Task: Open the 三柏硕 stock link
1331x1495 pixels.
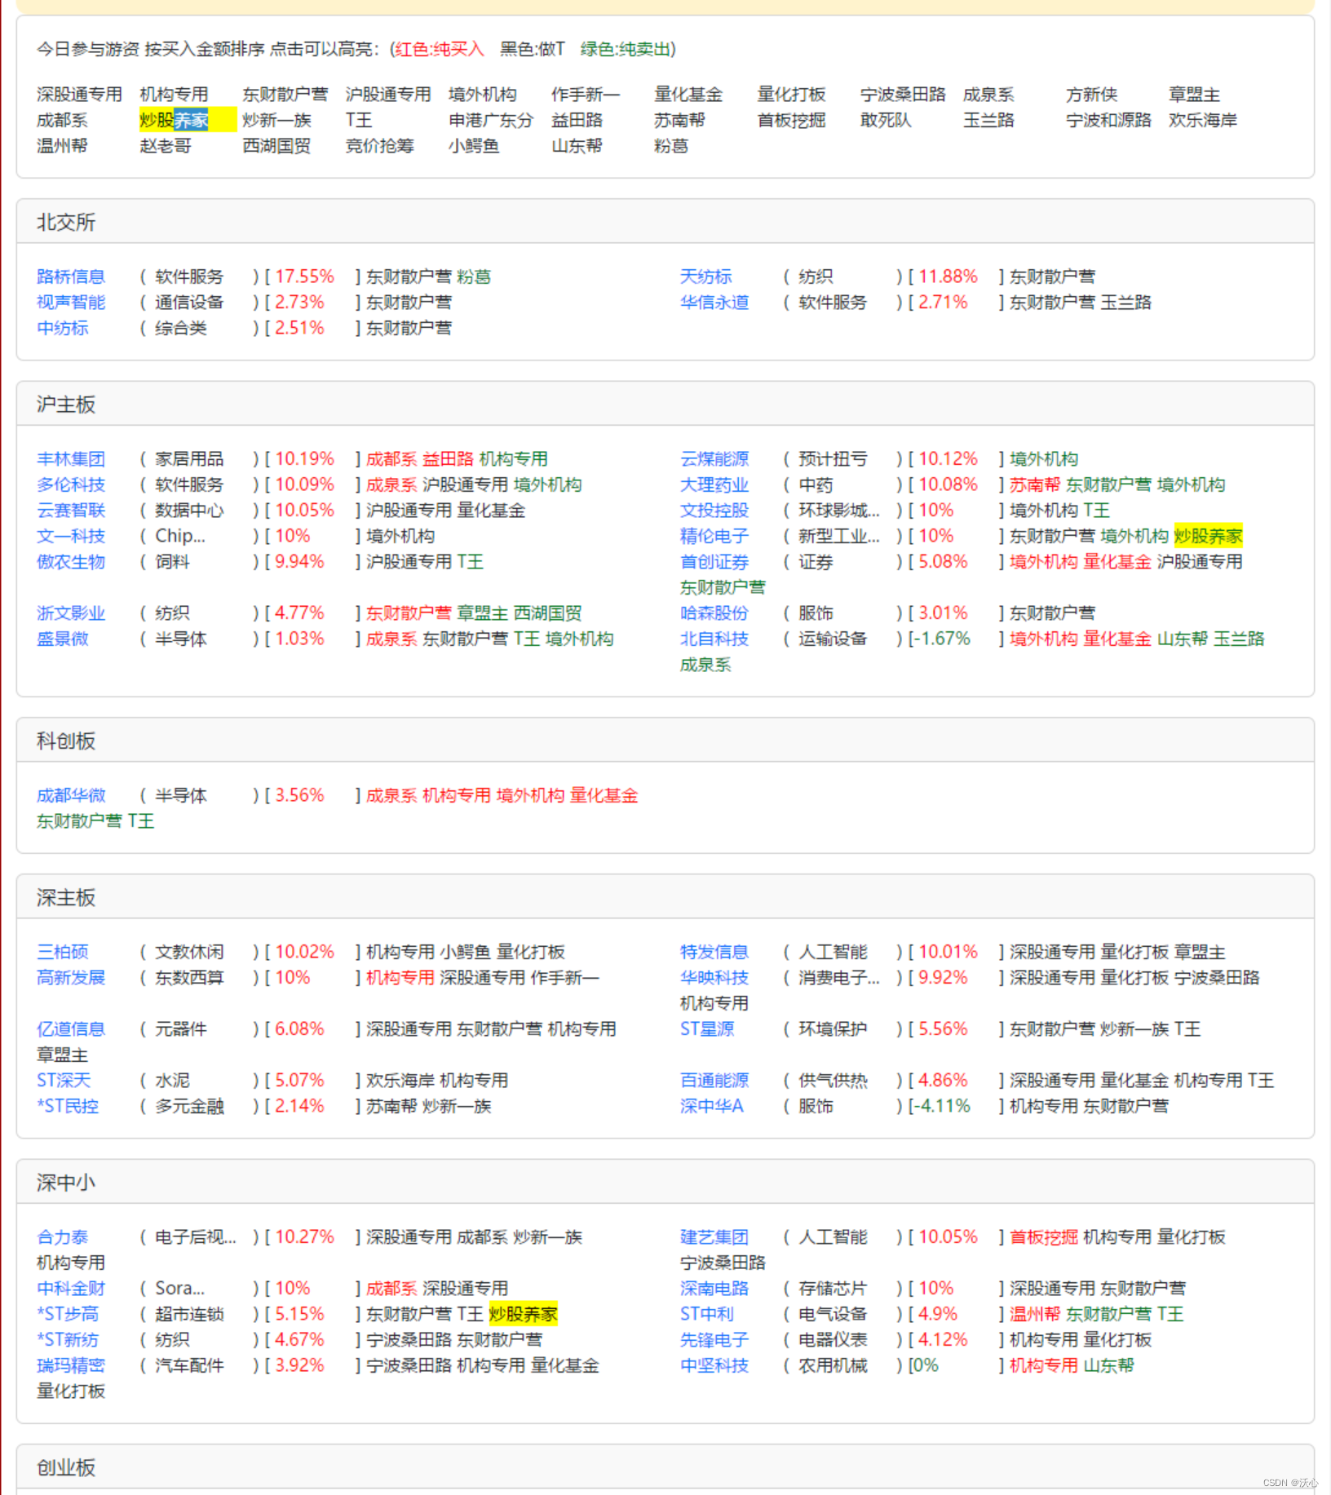Action: point(63,952)
